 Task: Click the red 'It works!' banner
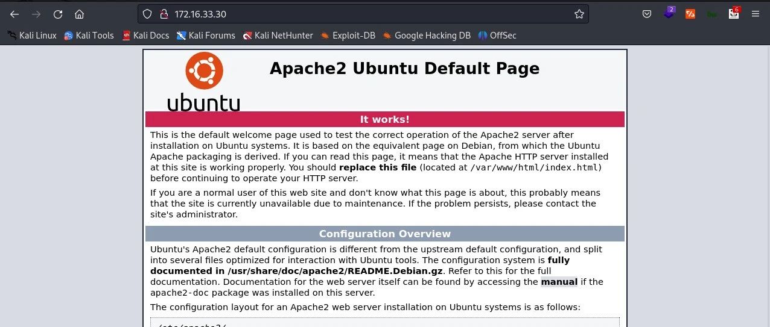(x=385, y=119)
